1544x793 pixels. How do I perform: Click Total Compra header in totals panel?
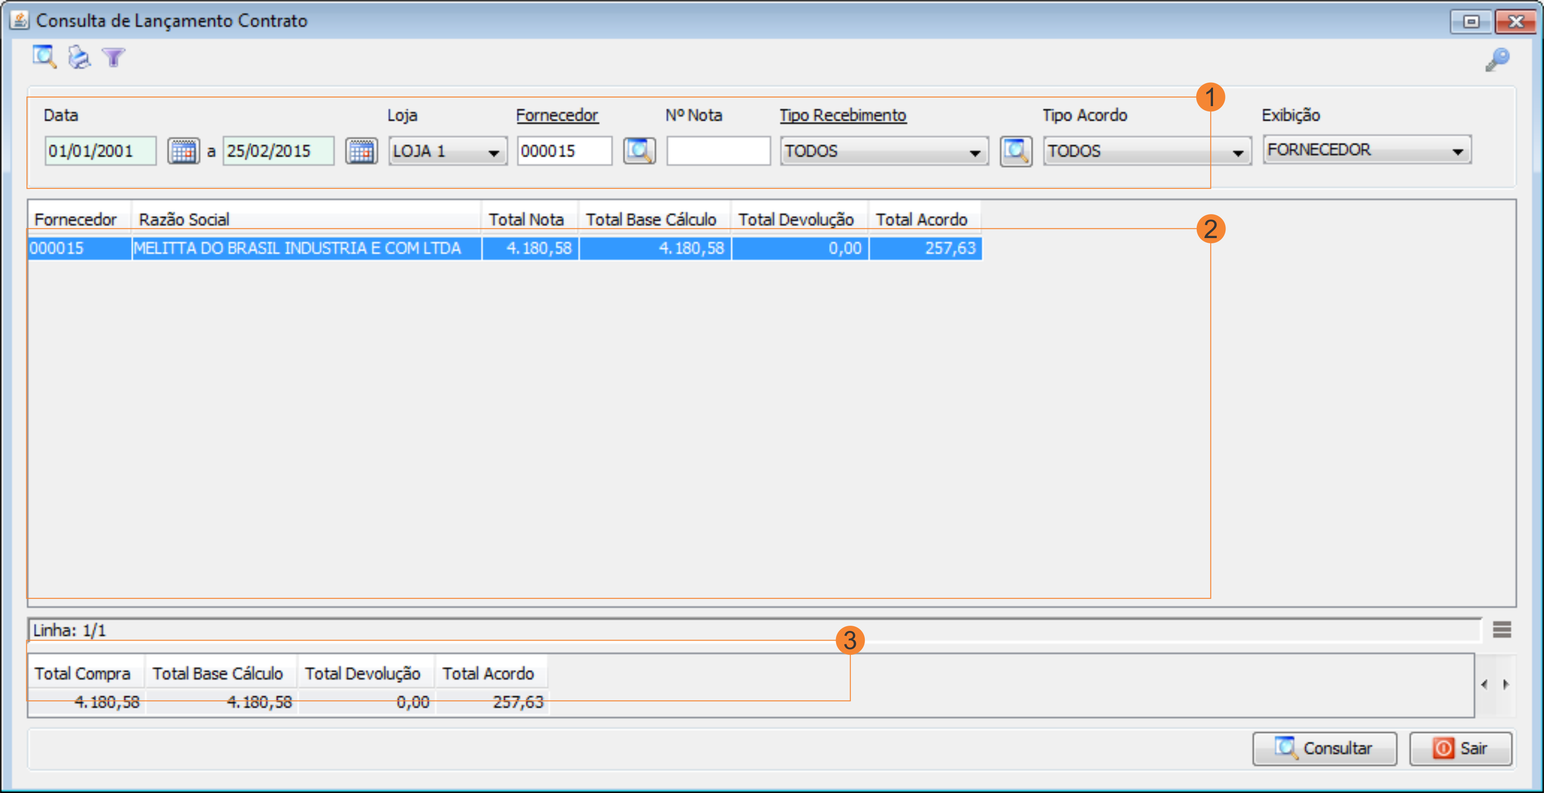(x=86, y=674)
